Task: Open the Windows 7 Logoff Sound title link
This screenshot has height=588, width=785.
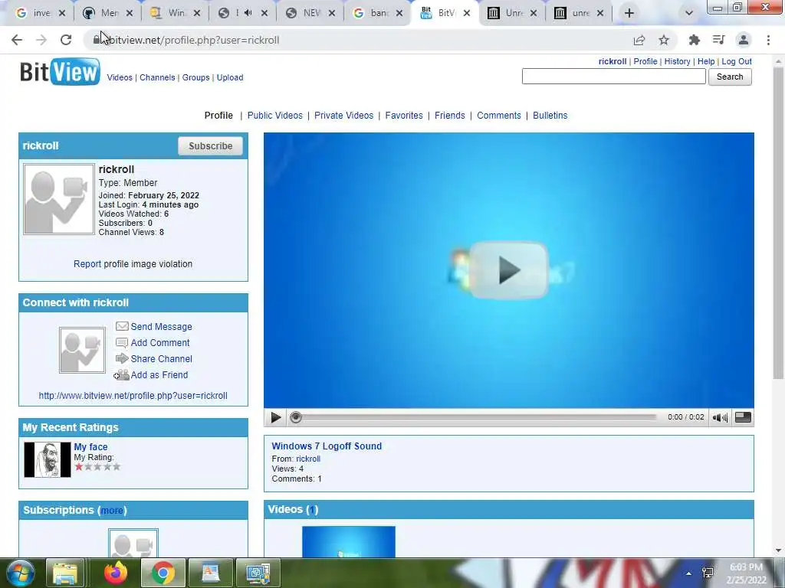Action: tap(327, 446)
